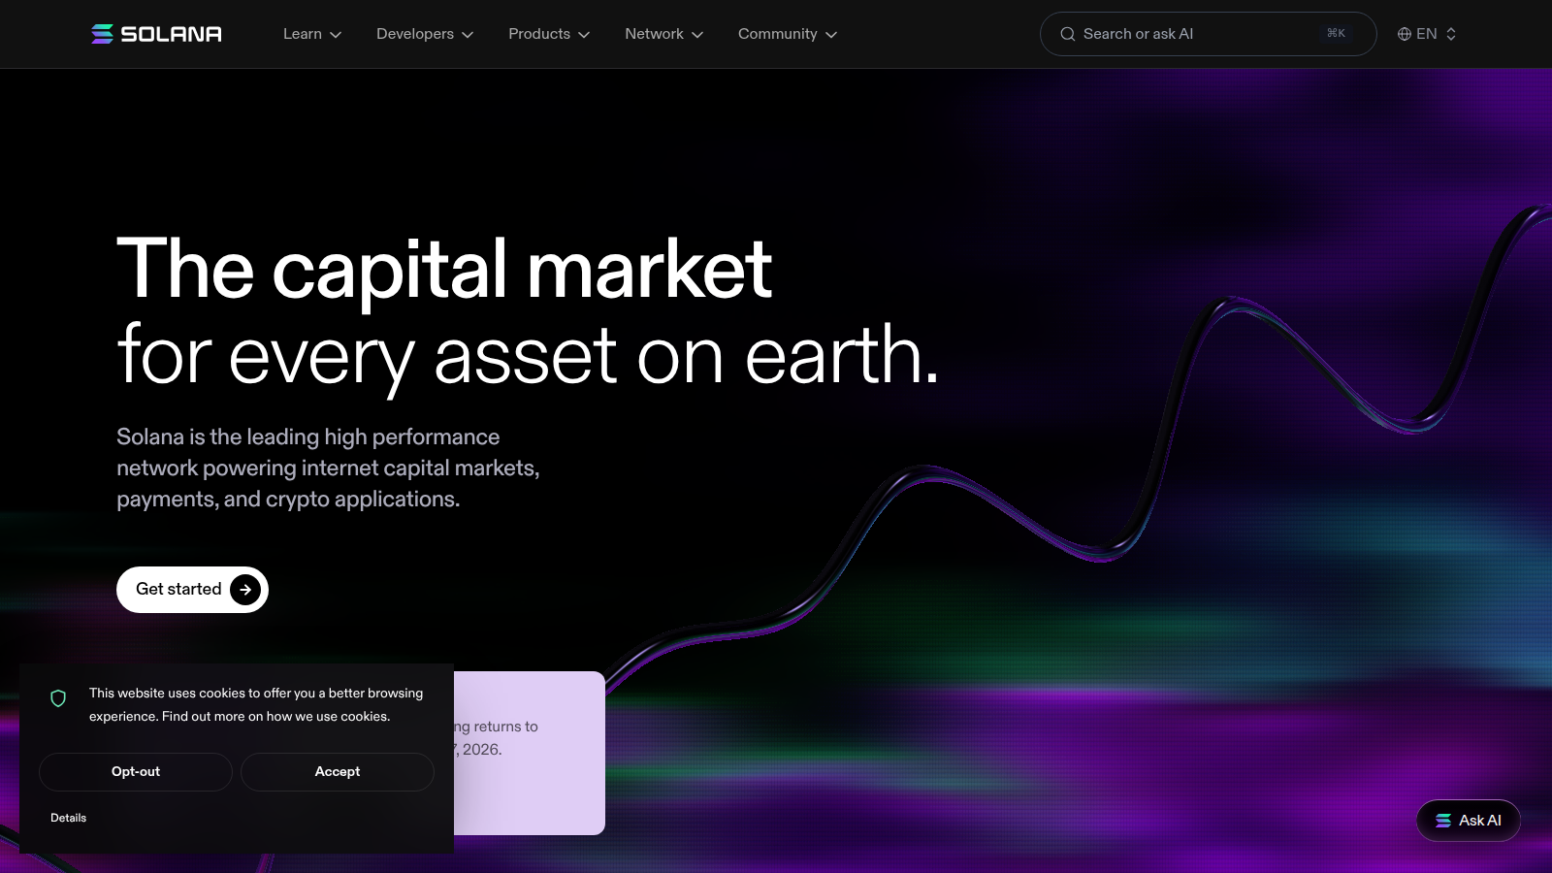Opt out of cookies

pyautogui.click(x=136, y=772)
